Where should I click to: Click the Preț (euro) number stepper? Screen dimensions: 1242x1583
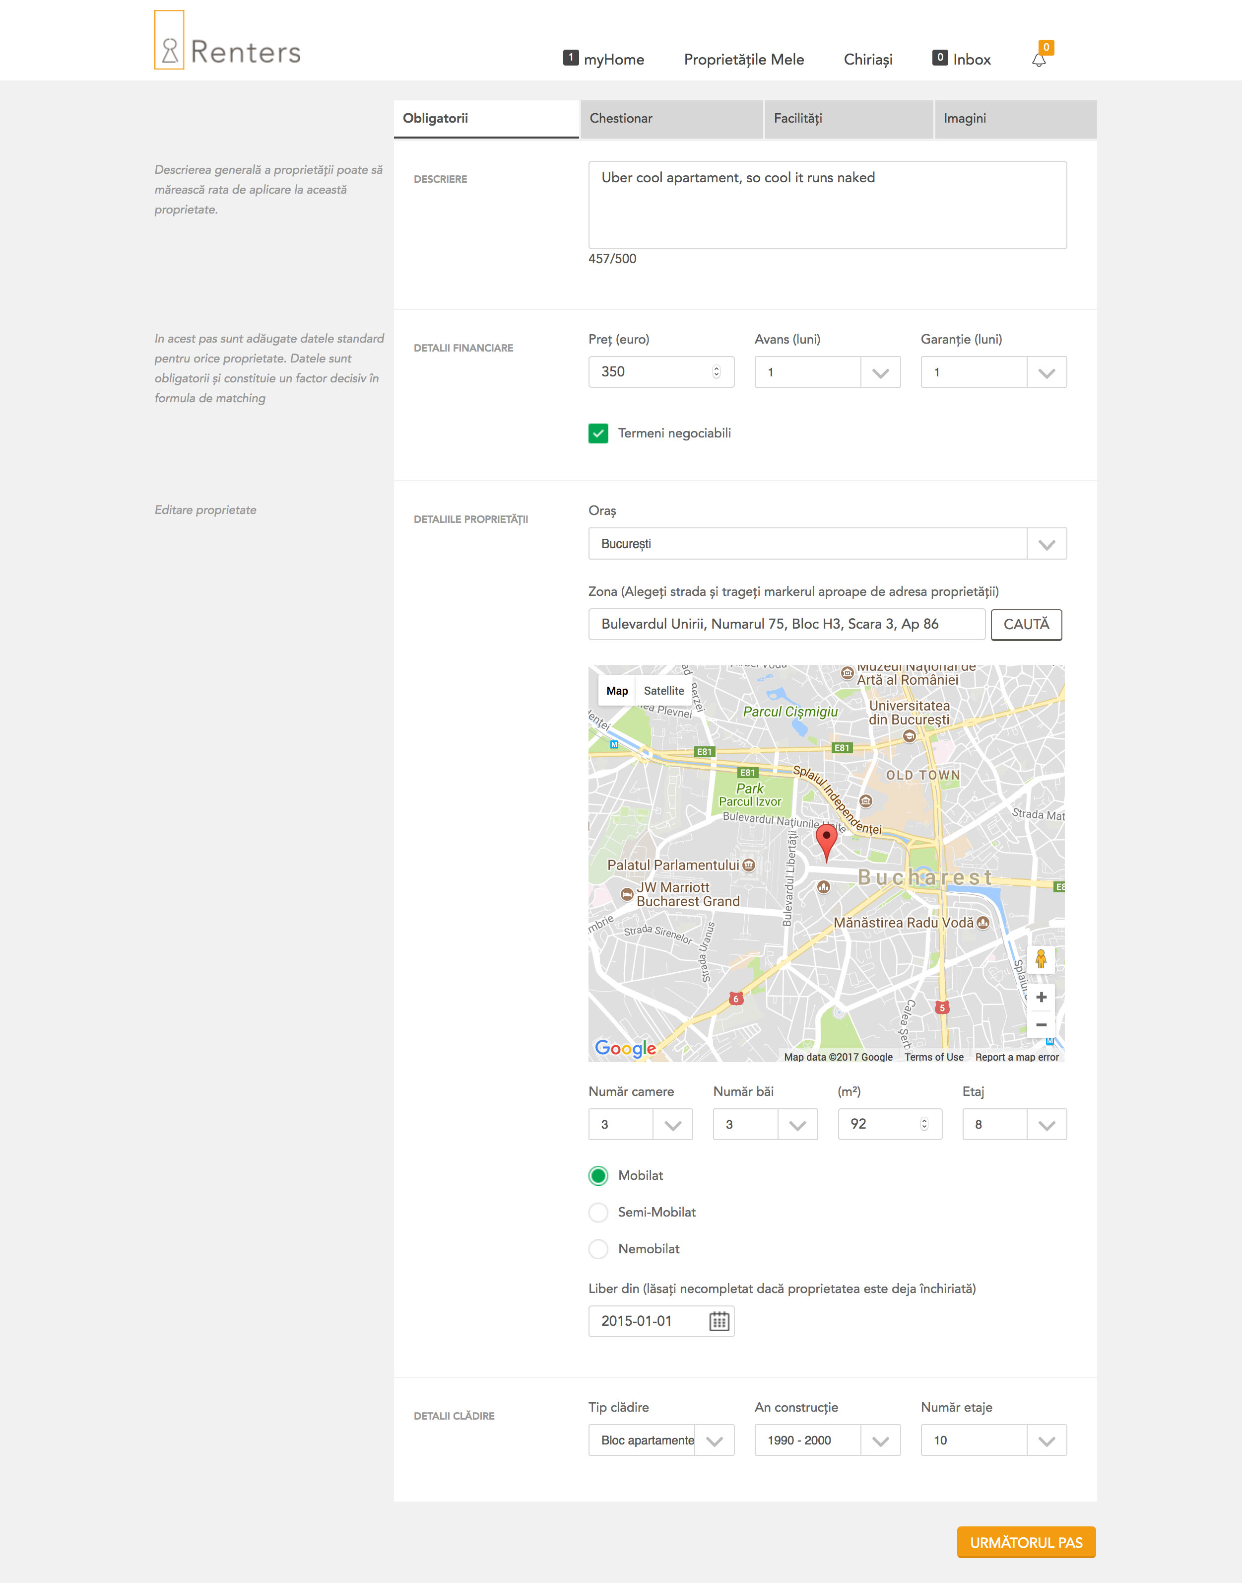tap(716, 372)
